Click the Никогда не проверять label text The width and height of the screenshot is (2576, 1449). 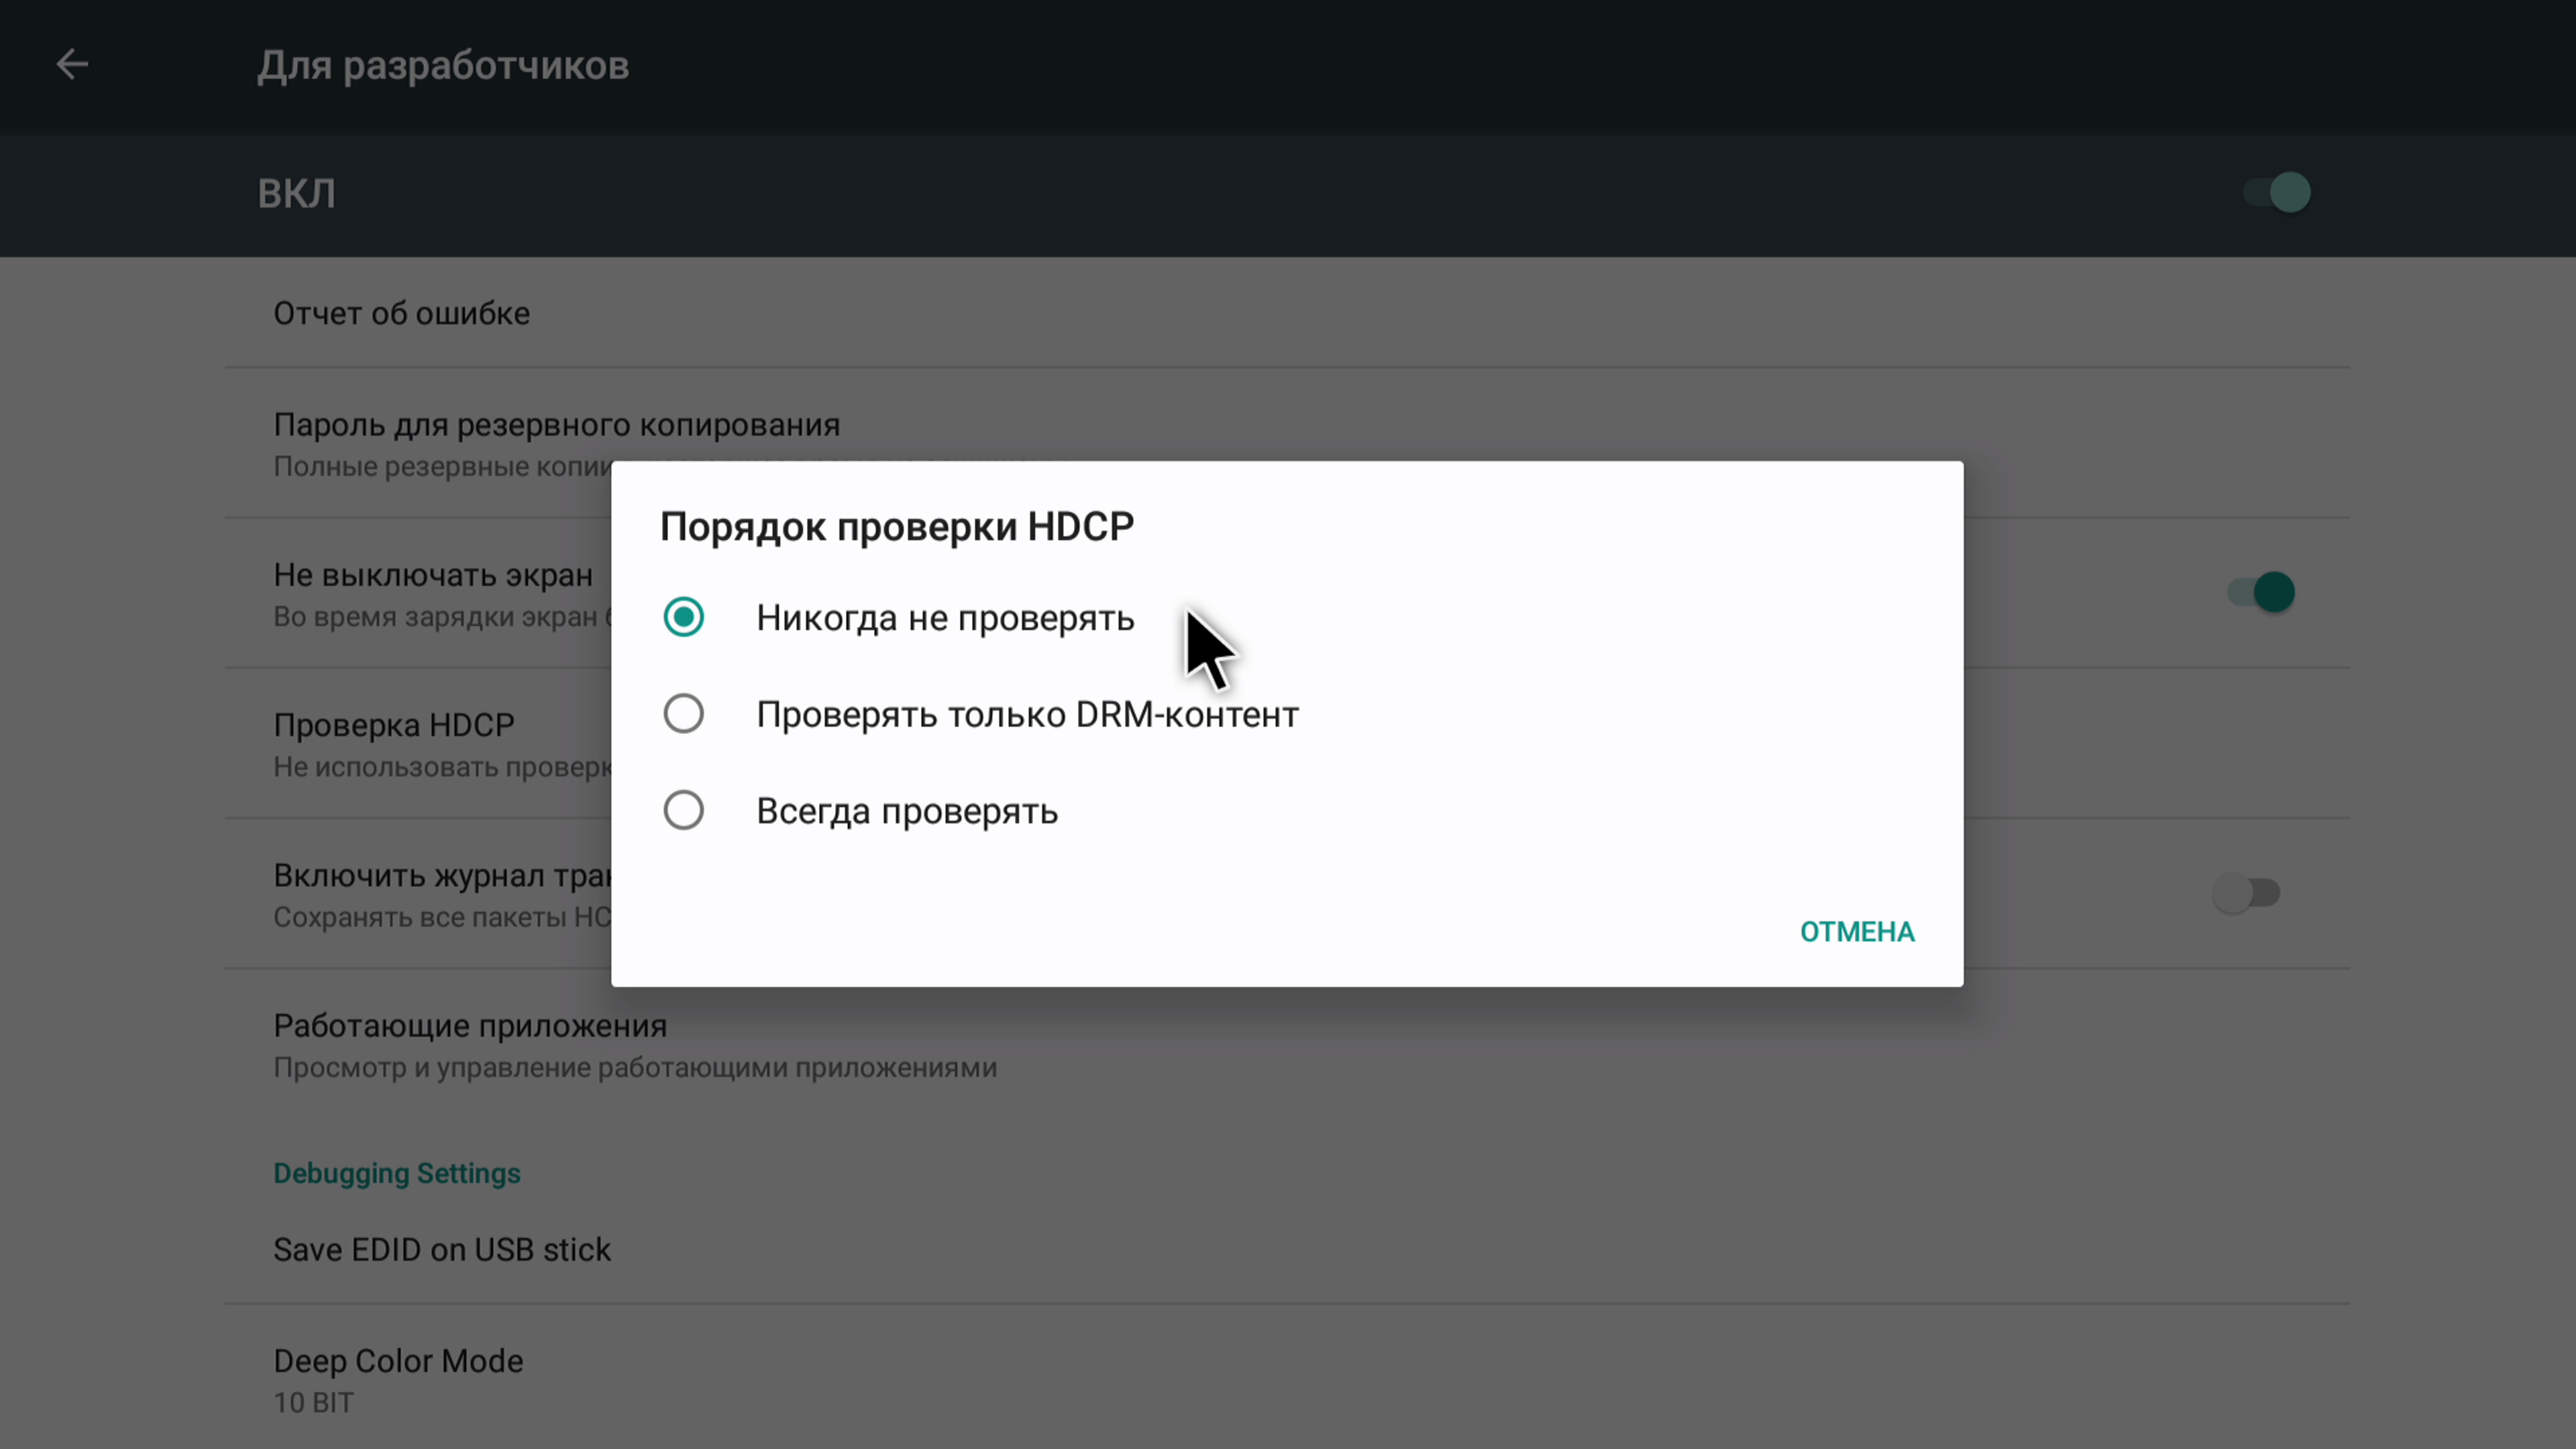click(945, 618)
